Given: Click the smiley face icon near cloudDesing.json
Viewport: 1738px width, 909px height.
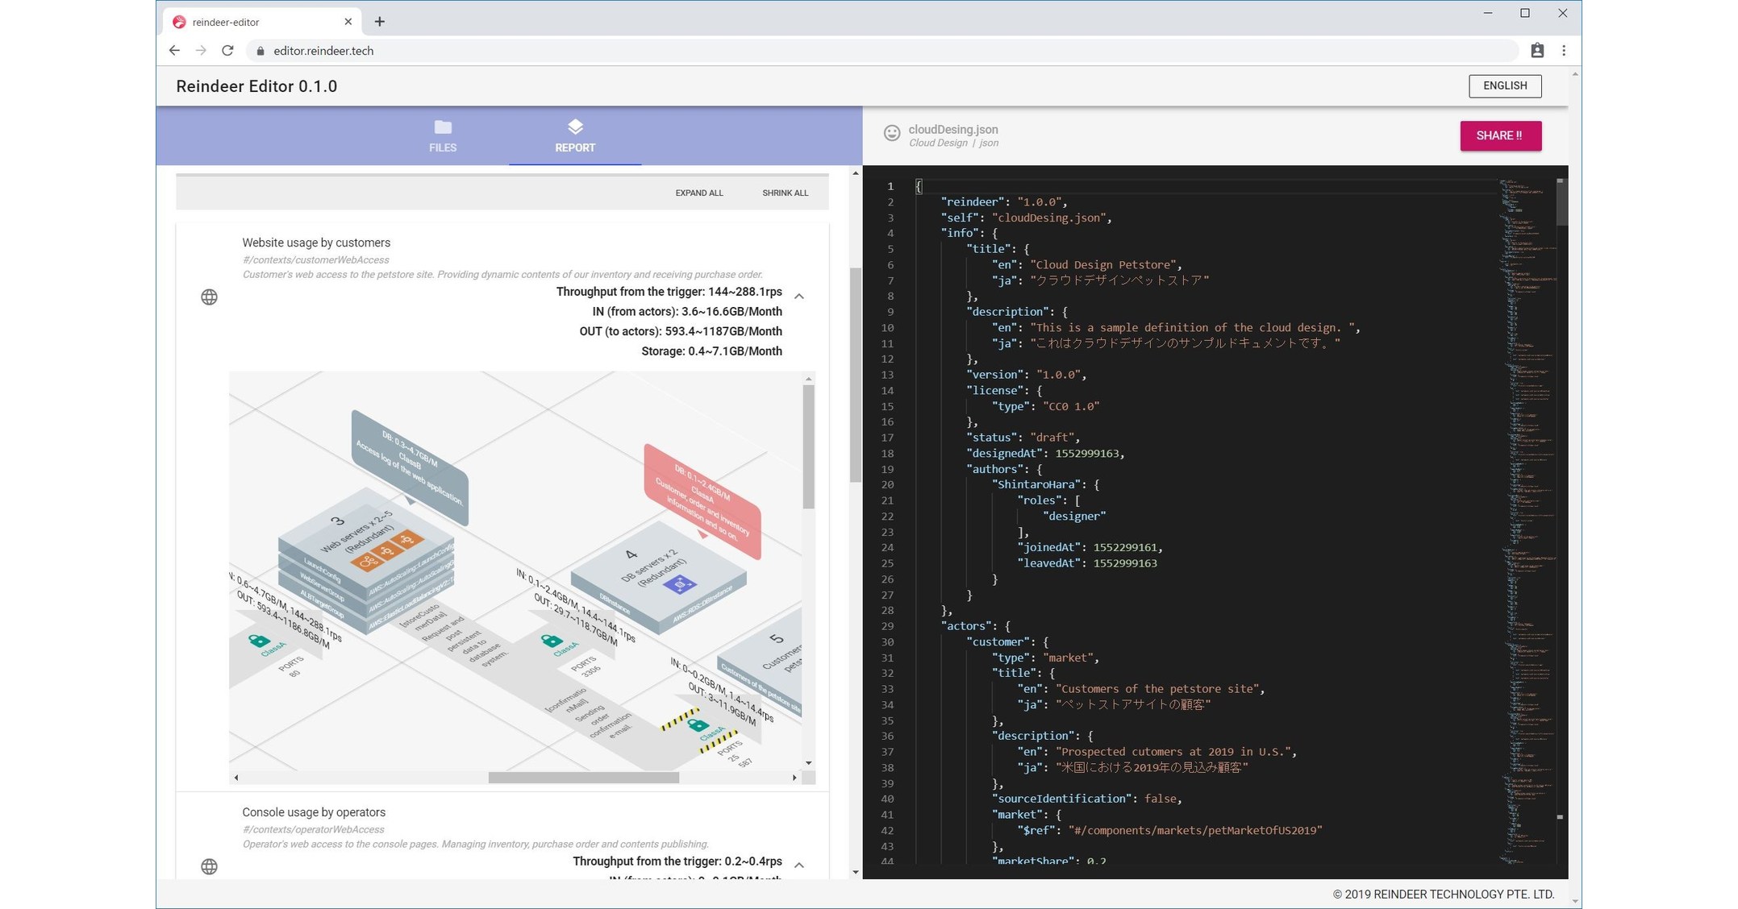Looking at the screenshot, I should click(x=891, y=134).
